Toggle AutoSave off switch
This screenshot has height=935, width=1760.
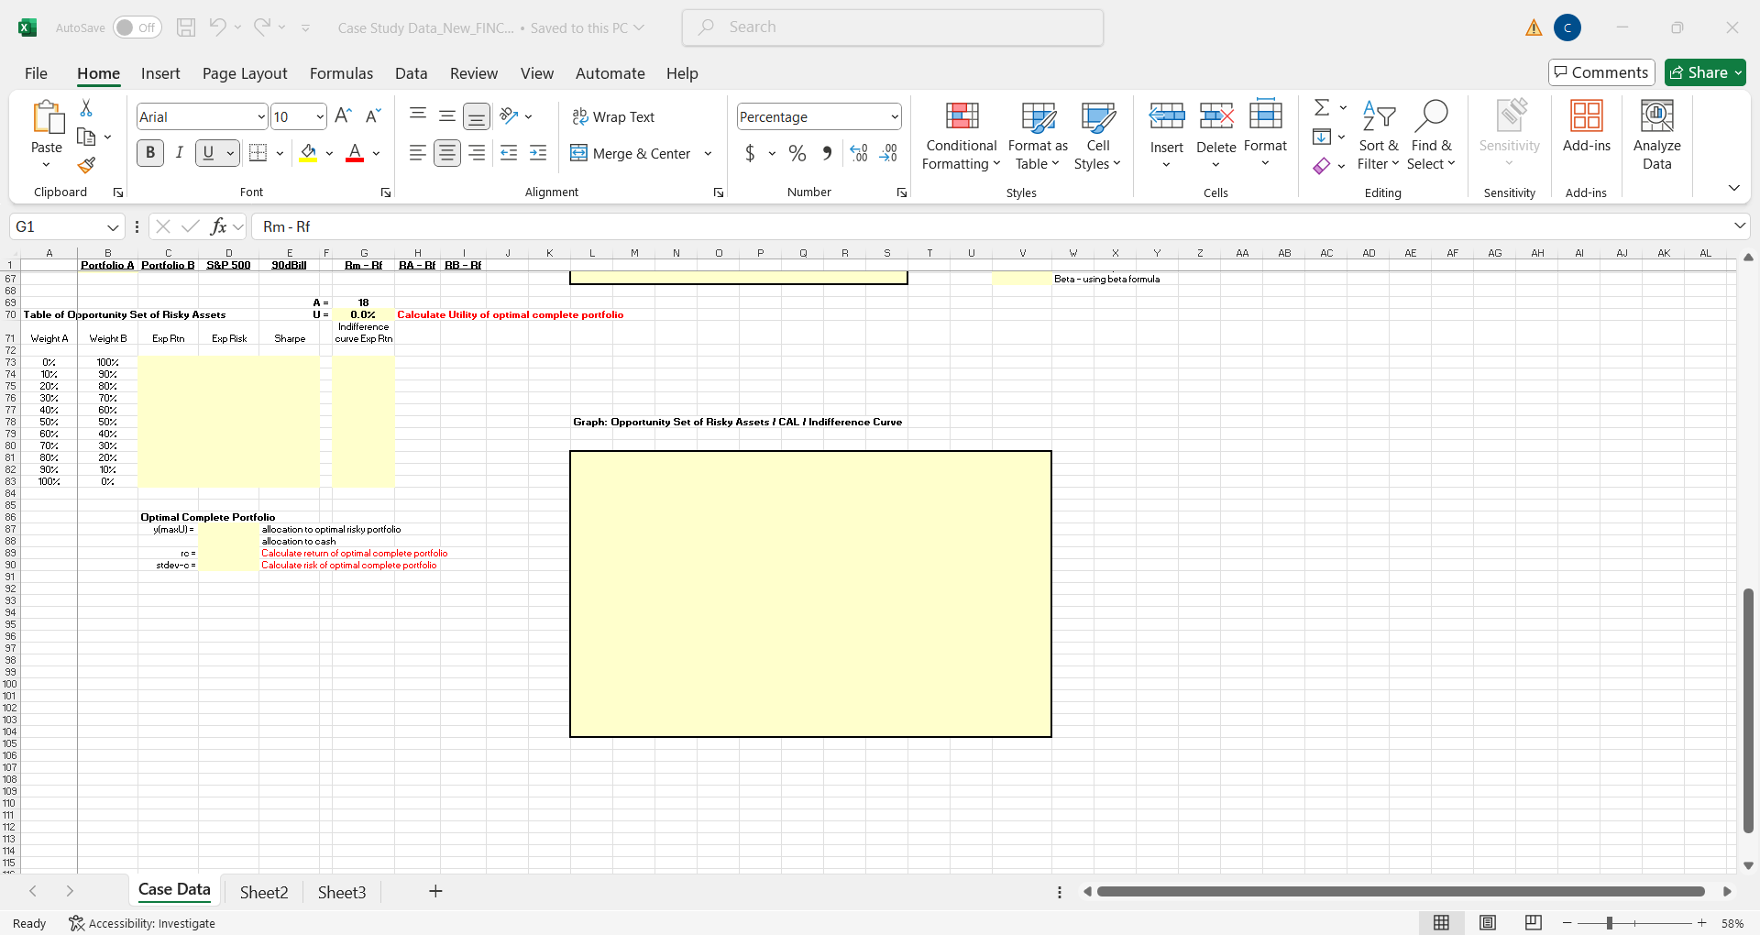coord(136,27)
